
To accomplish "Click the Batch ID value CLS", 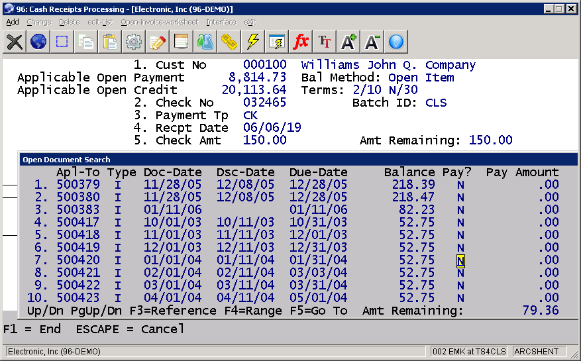I will 436,103.
